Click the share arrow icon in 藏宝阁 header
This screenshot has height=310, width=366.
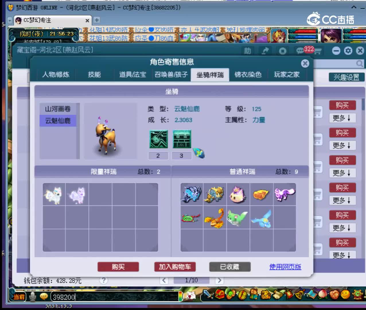(x=266, y=51)
